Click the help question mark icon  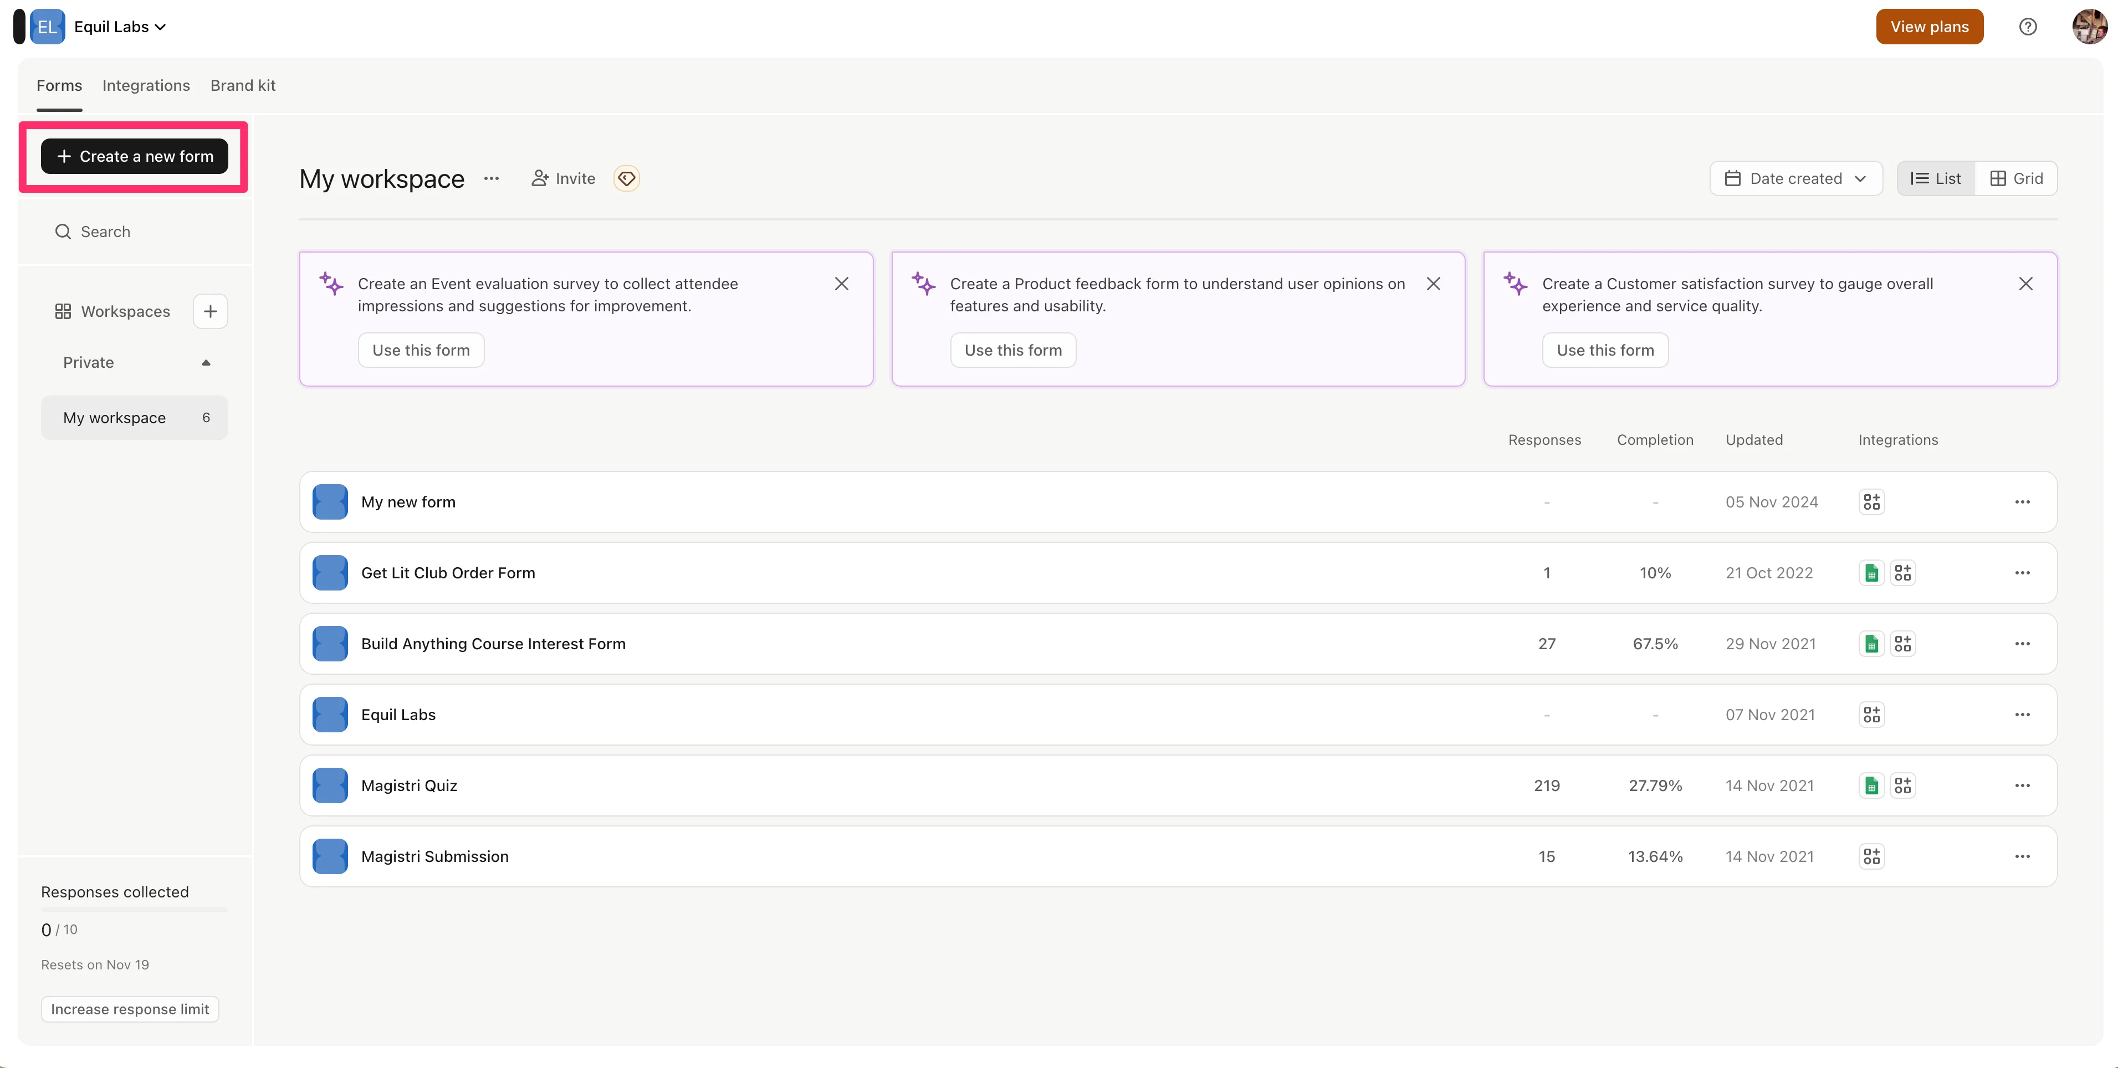[2028, 26]
